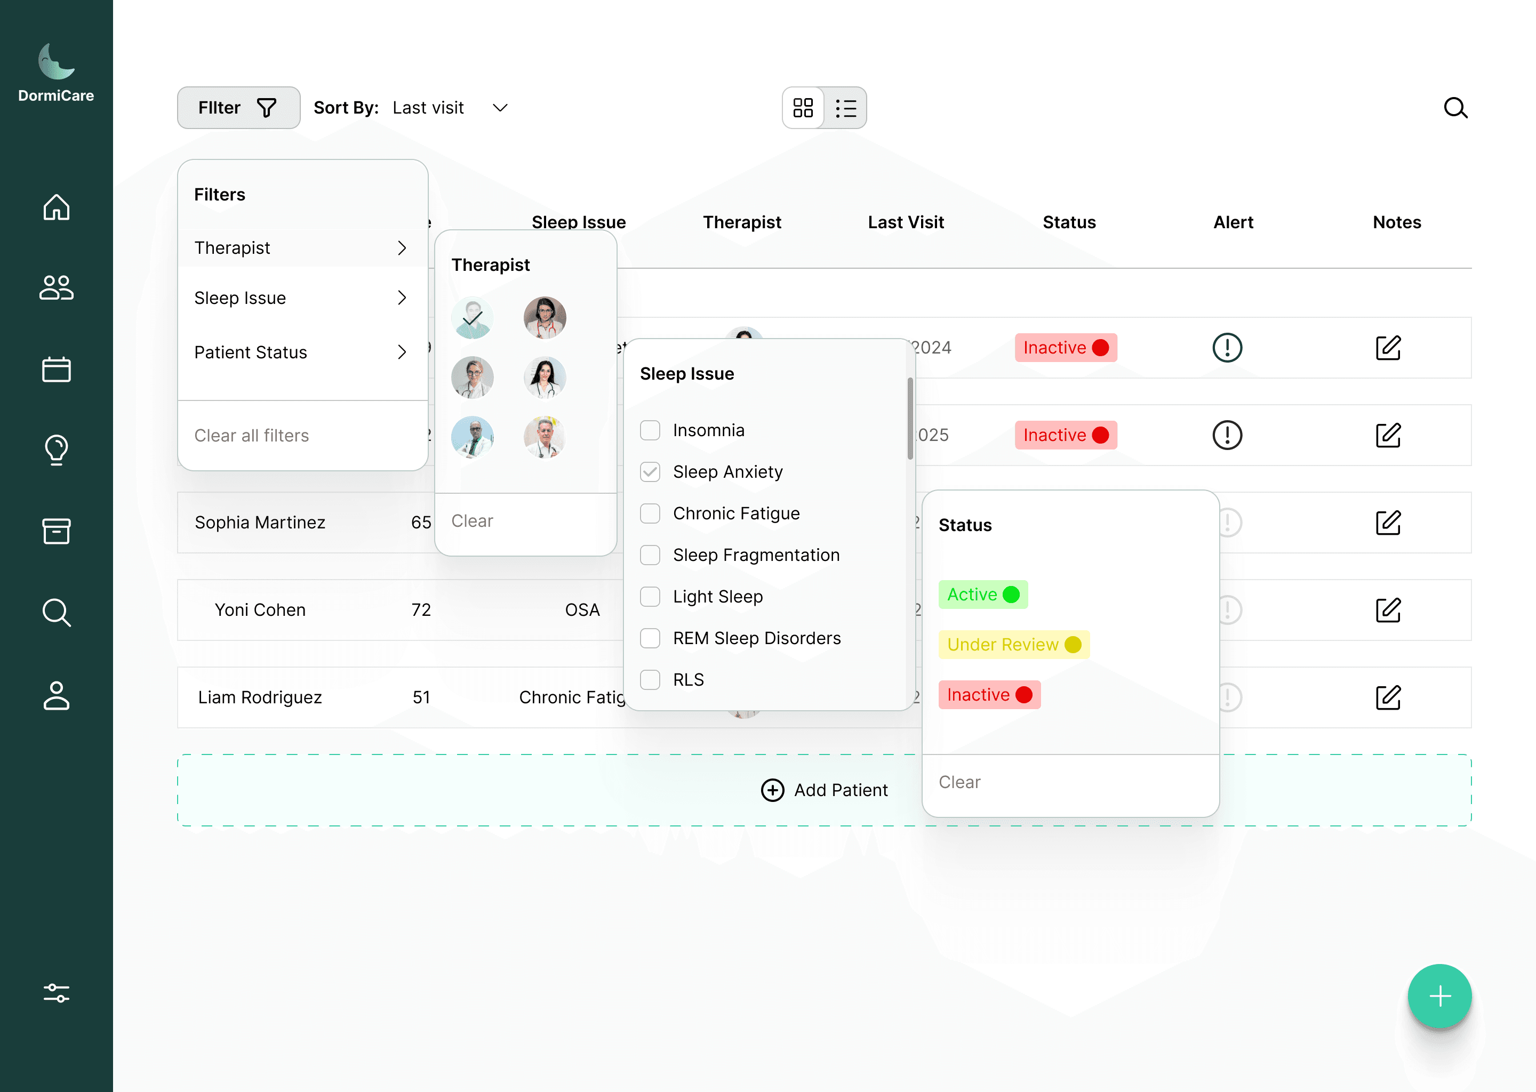Open the archive box sidebar icon

coord(57,531)
